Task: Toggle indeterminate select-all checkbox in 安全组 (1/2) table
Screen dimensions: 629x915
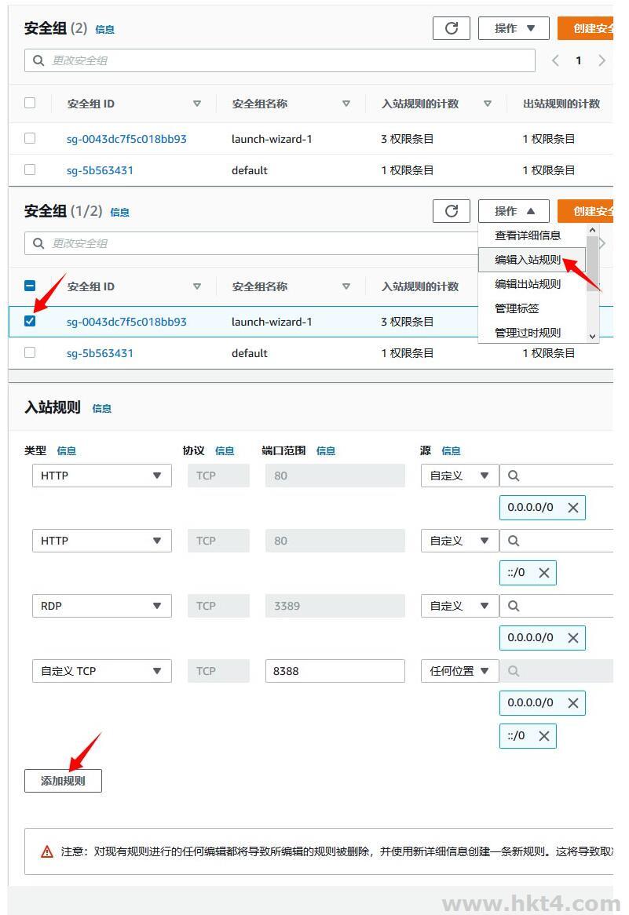Action: [30, 286]
